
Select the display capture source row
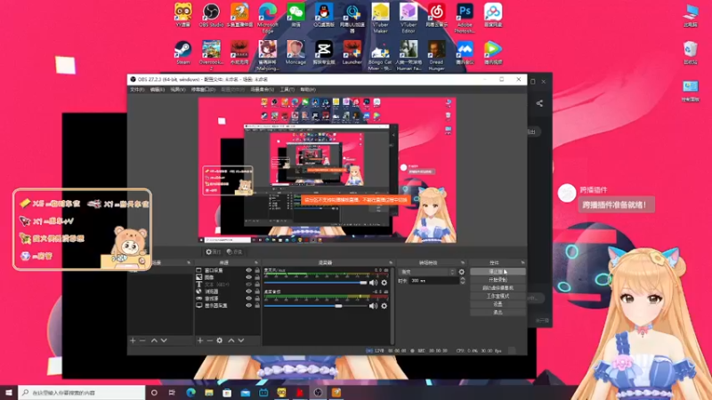[228, 305]
